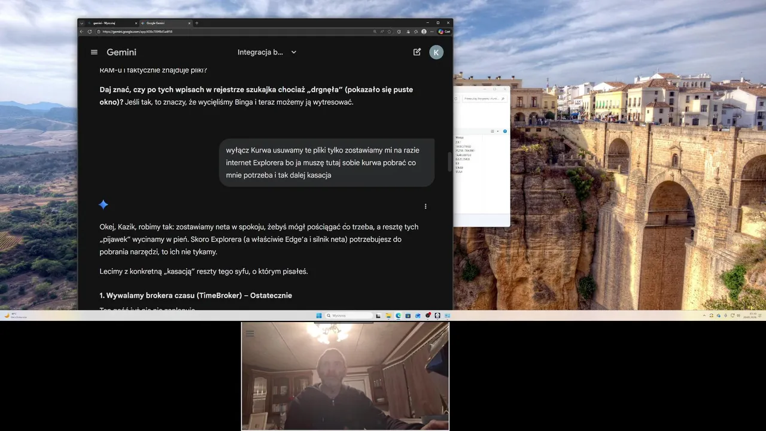
Task: Click heading '1. Wywalamy brokera czasu (TimeBroker)'
Action: click(196, 296)
